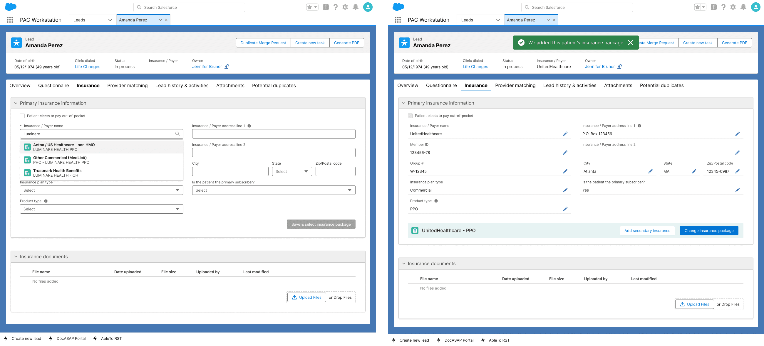Click global Add plus icon in left window
Image resolution: width=764 pixels, height=346 pixels.
click(326, 7)
